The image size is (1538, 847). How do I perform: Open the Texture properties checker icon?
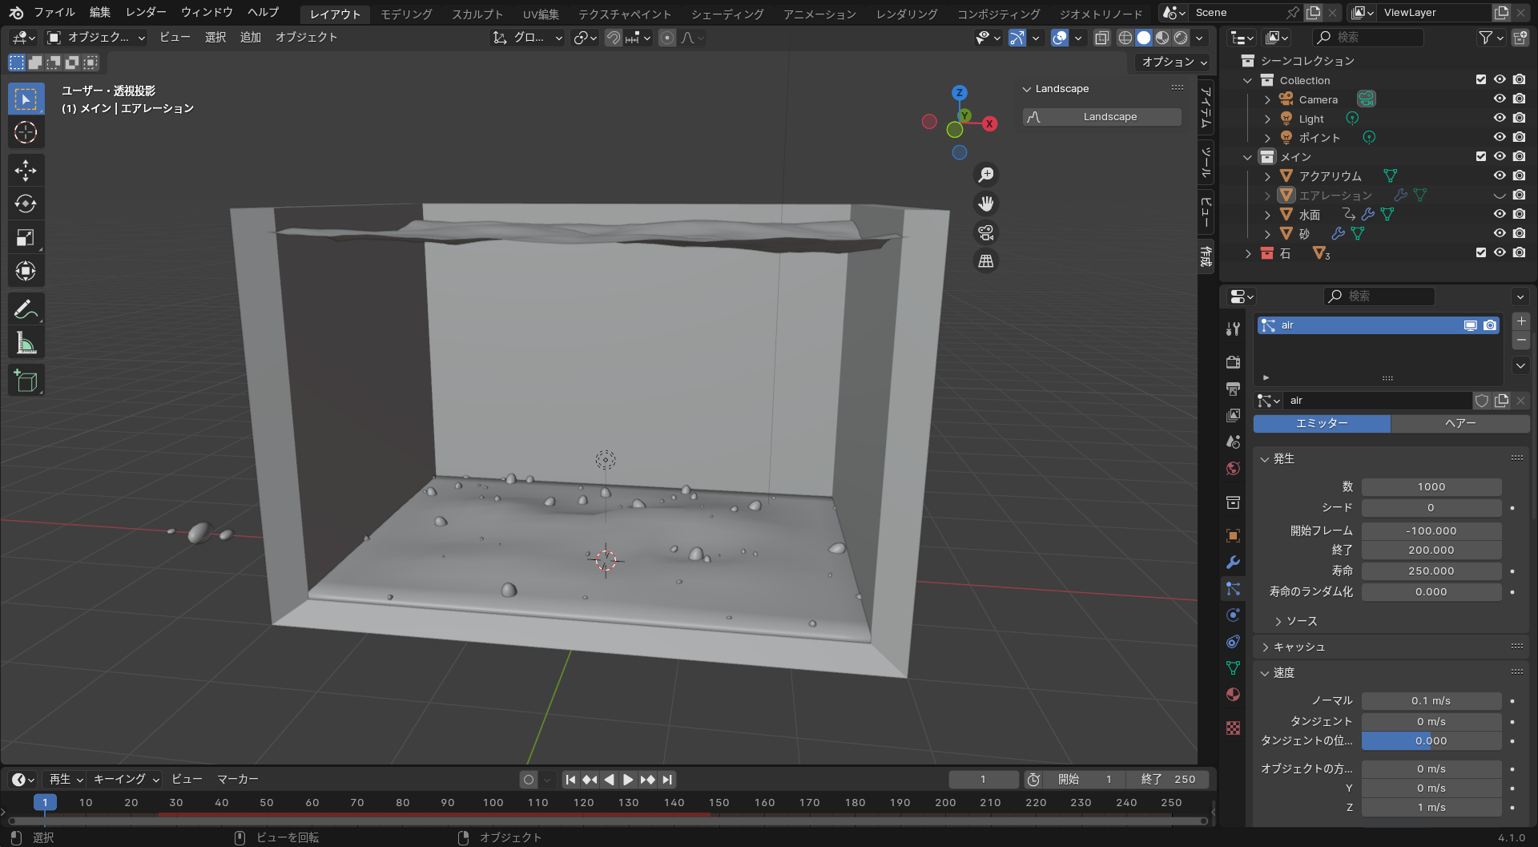pos(1233,728)
